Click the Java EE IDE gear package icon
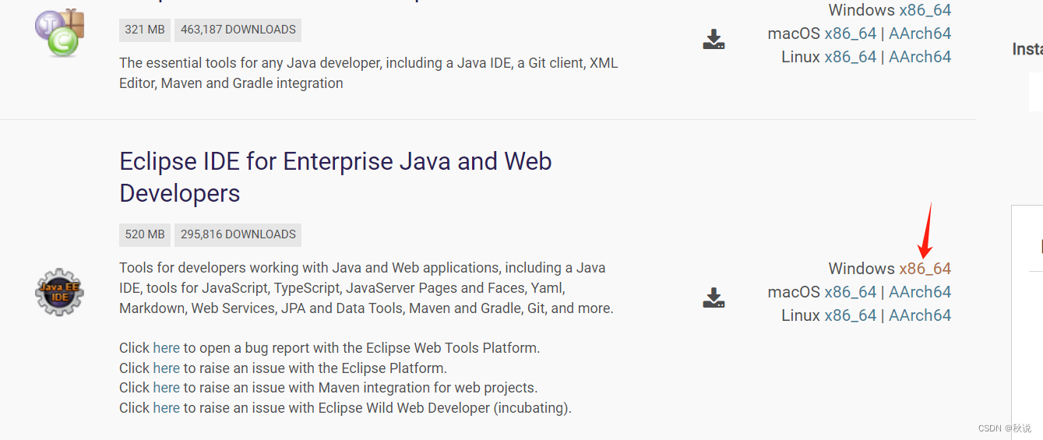Image resolution: width=1043 pixels, height=440 pixels. 59,292
